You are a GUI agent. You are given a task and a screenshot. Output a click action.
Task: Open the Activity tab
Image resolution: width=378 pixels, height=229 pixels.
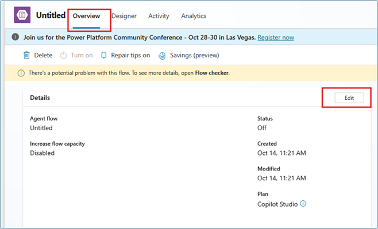coord(159,16)
